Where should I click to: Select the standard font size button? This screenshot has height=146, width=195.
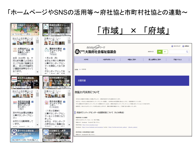(x=160, y=52)
